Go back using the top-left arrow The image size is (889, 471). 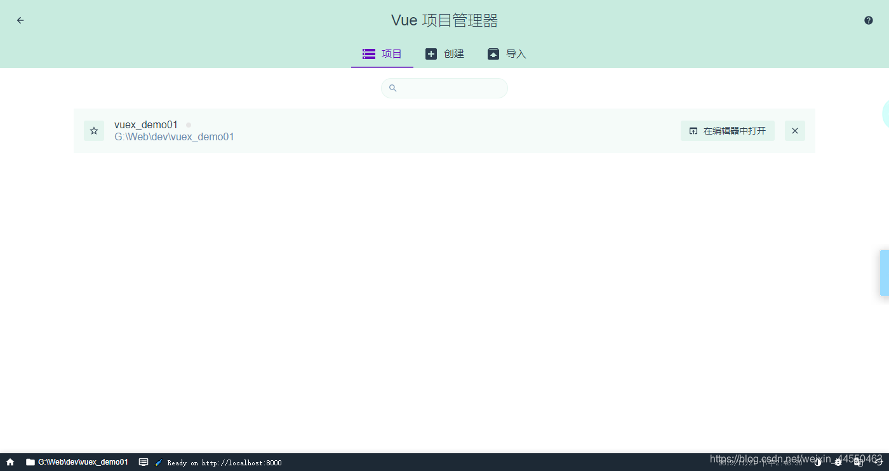click(x=20, y=20)
